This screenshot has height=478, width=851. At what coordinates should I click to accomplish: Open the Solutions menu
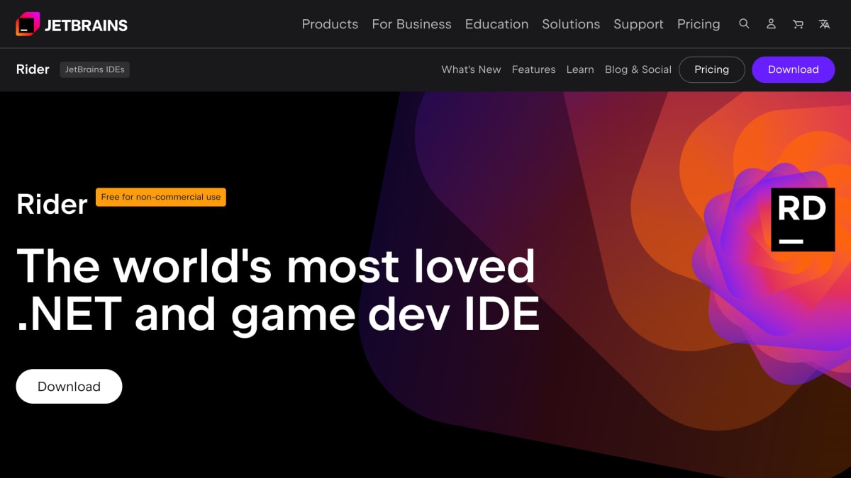(x=571, y=24)
